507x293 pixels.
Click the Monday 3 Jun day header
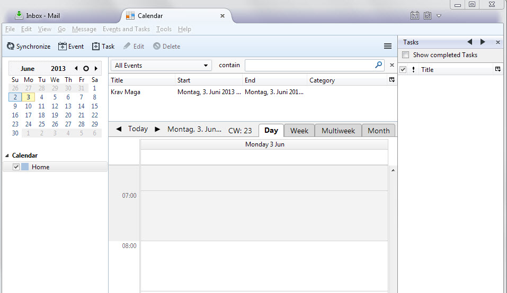(x=264, y=144)
